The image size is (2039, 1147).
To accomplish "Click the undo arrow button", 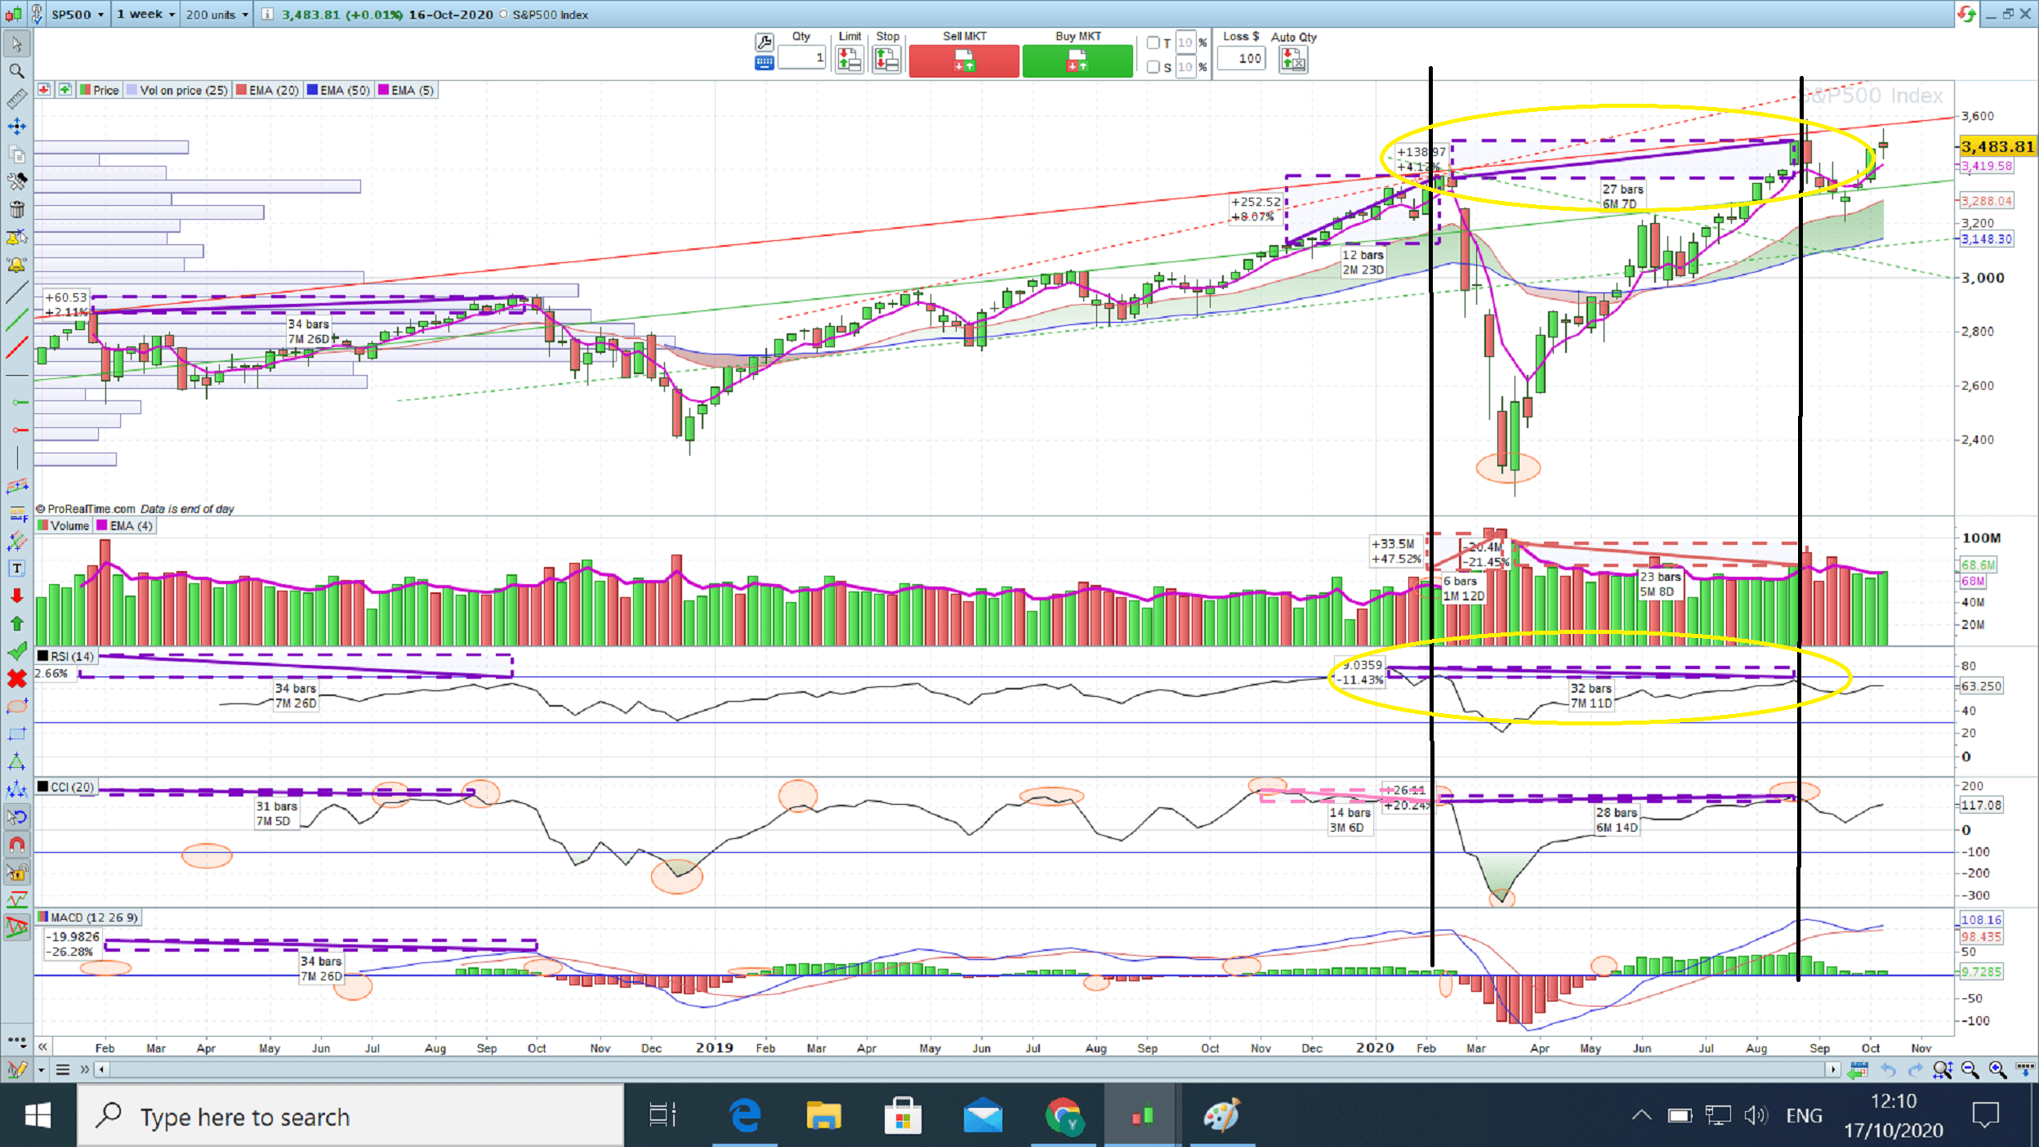I will [1888, 1069].
